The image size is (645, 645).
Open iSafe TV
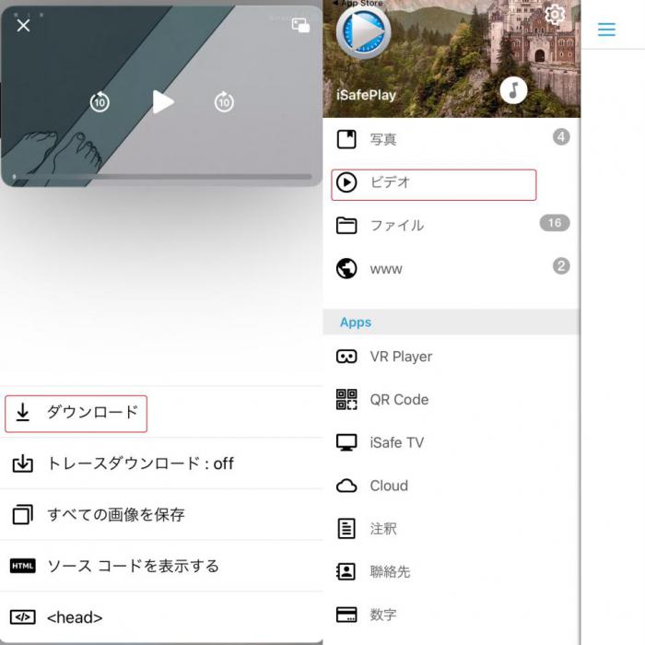tap(451, 442)
